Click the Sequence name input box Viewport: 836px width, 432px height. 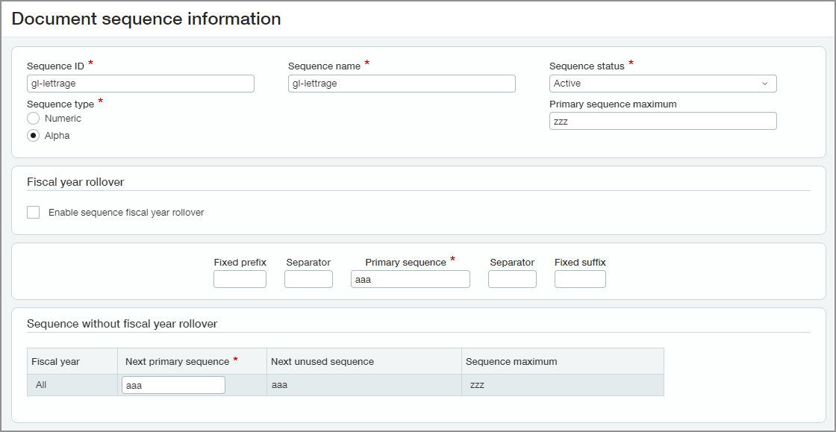pyautogui.click(x=402, y=84)
